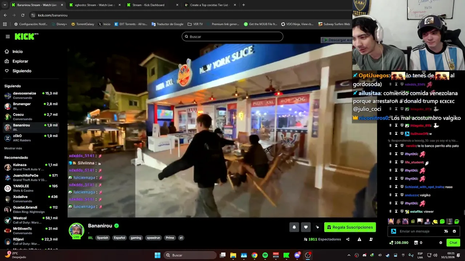The image size is (465, 261).
Task: Click the gaming tag
Action: coord(136,238)
